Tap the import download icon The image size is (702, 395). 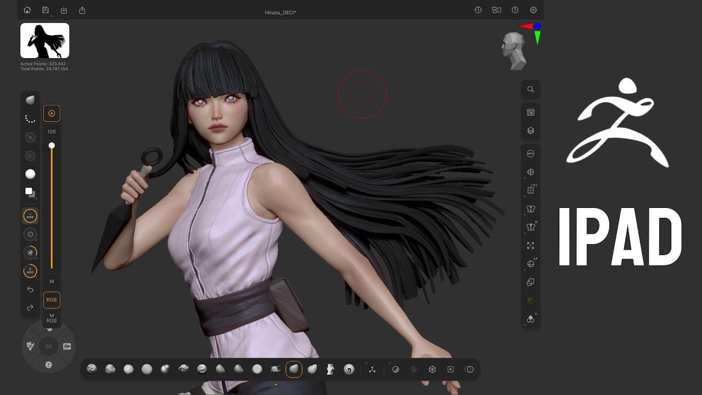(x=64, y=10)
